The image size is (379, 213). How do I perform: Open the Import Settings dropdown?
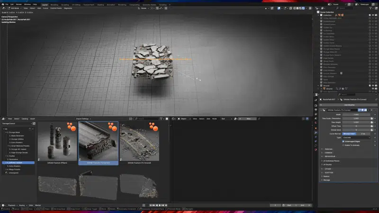click(83, 119)
